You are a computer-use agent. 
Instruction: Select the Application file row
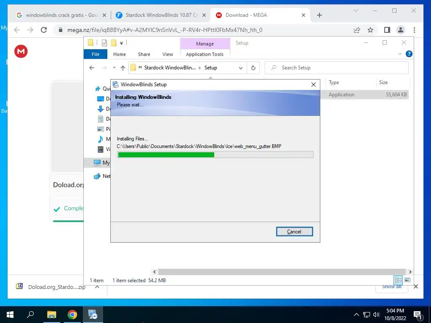(x=364, y=95)
